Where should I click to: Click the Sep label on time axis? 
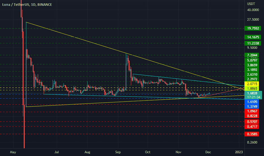(x=118, y=152)
